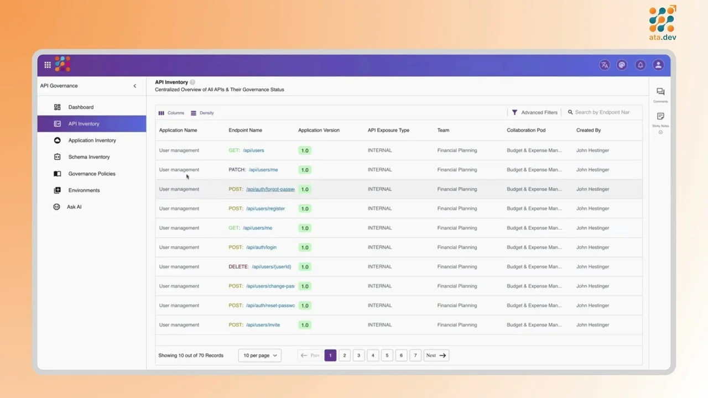708x398 pixels.
Task: Select Governance Policies in the sidebar
Action: 92,174
